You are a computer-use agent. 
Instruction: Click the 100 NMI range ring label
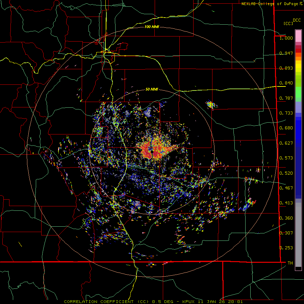(152, 27)
